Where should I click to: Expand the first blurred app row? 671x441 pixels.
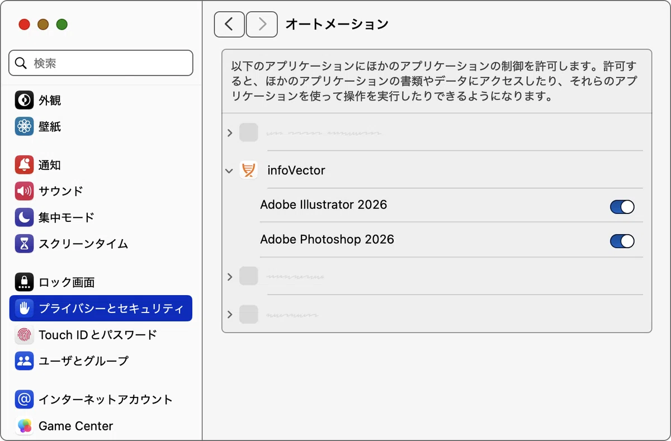pyautogui.click(x=229, y=133)
